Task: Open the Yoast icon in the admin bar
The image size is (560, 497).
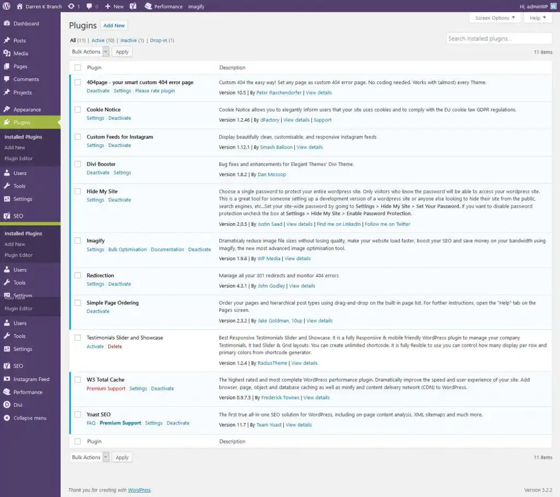Action: coord(133,7)
